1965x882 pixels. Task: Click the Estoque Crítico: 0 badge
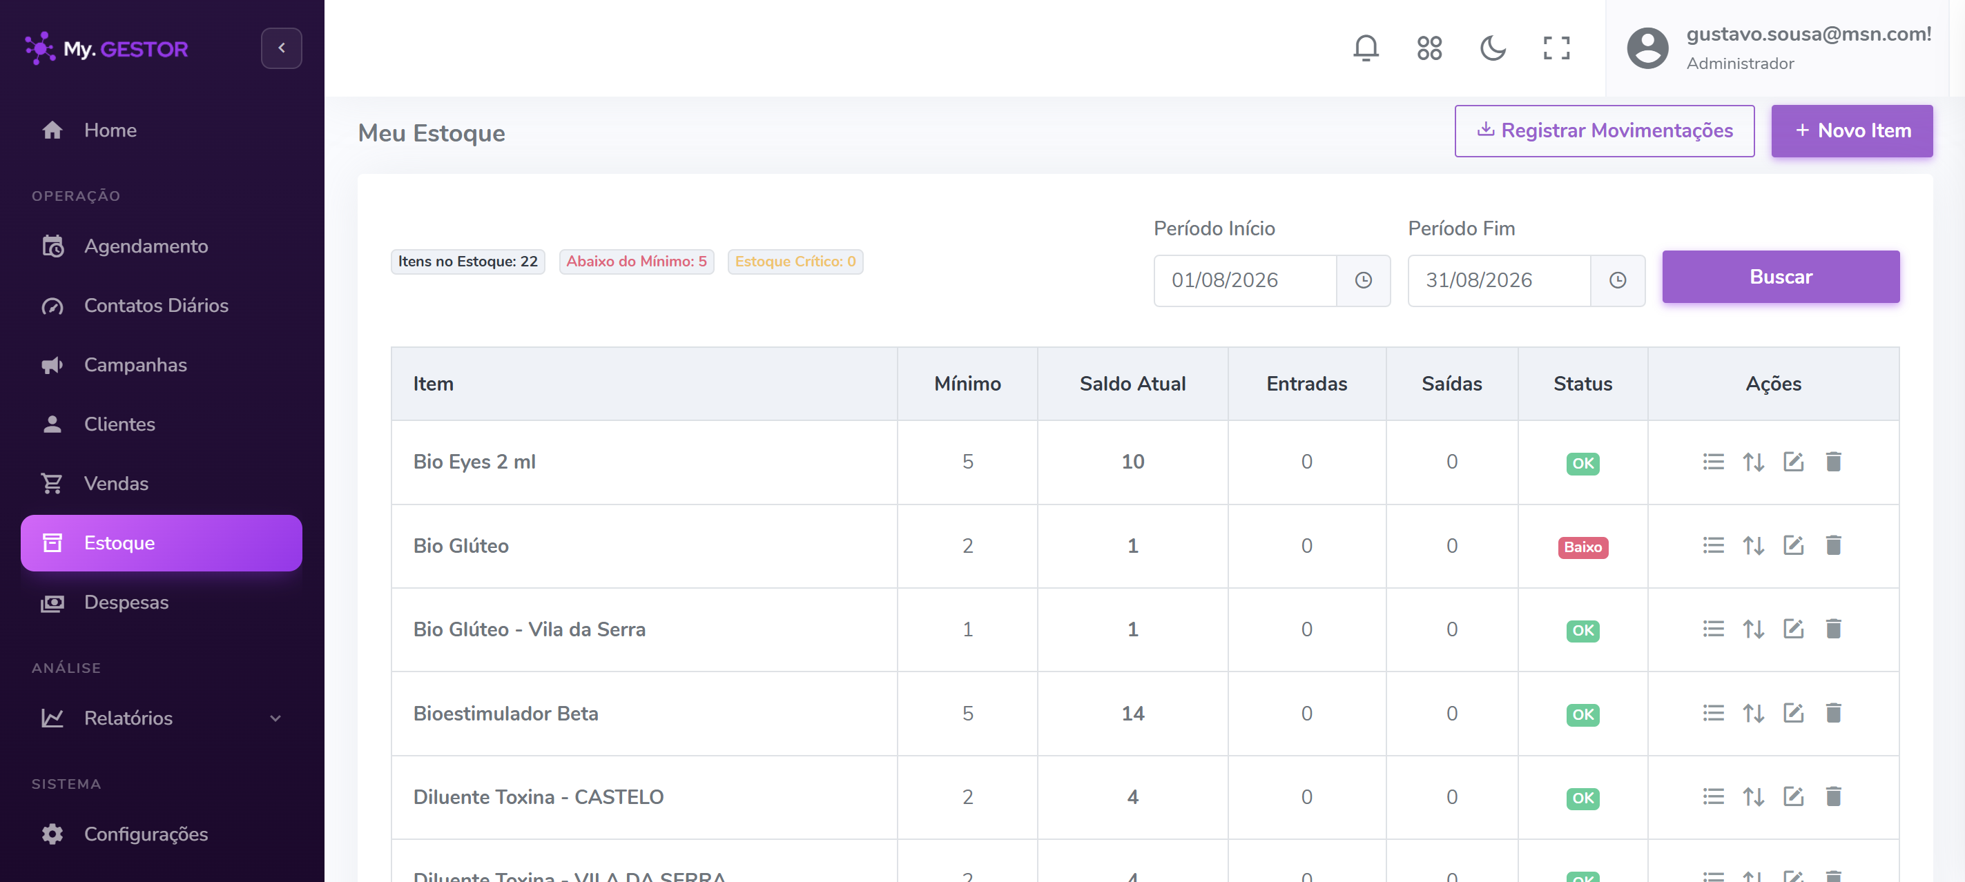point(795,262)
